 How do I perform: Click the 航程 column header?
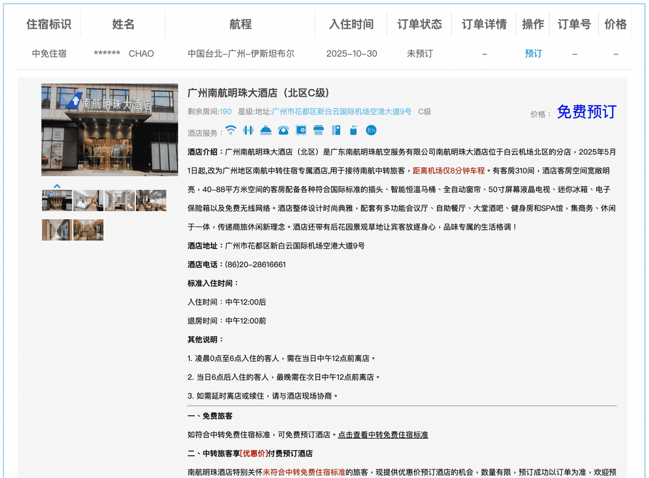(241, 24)
